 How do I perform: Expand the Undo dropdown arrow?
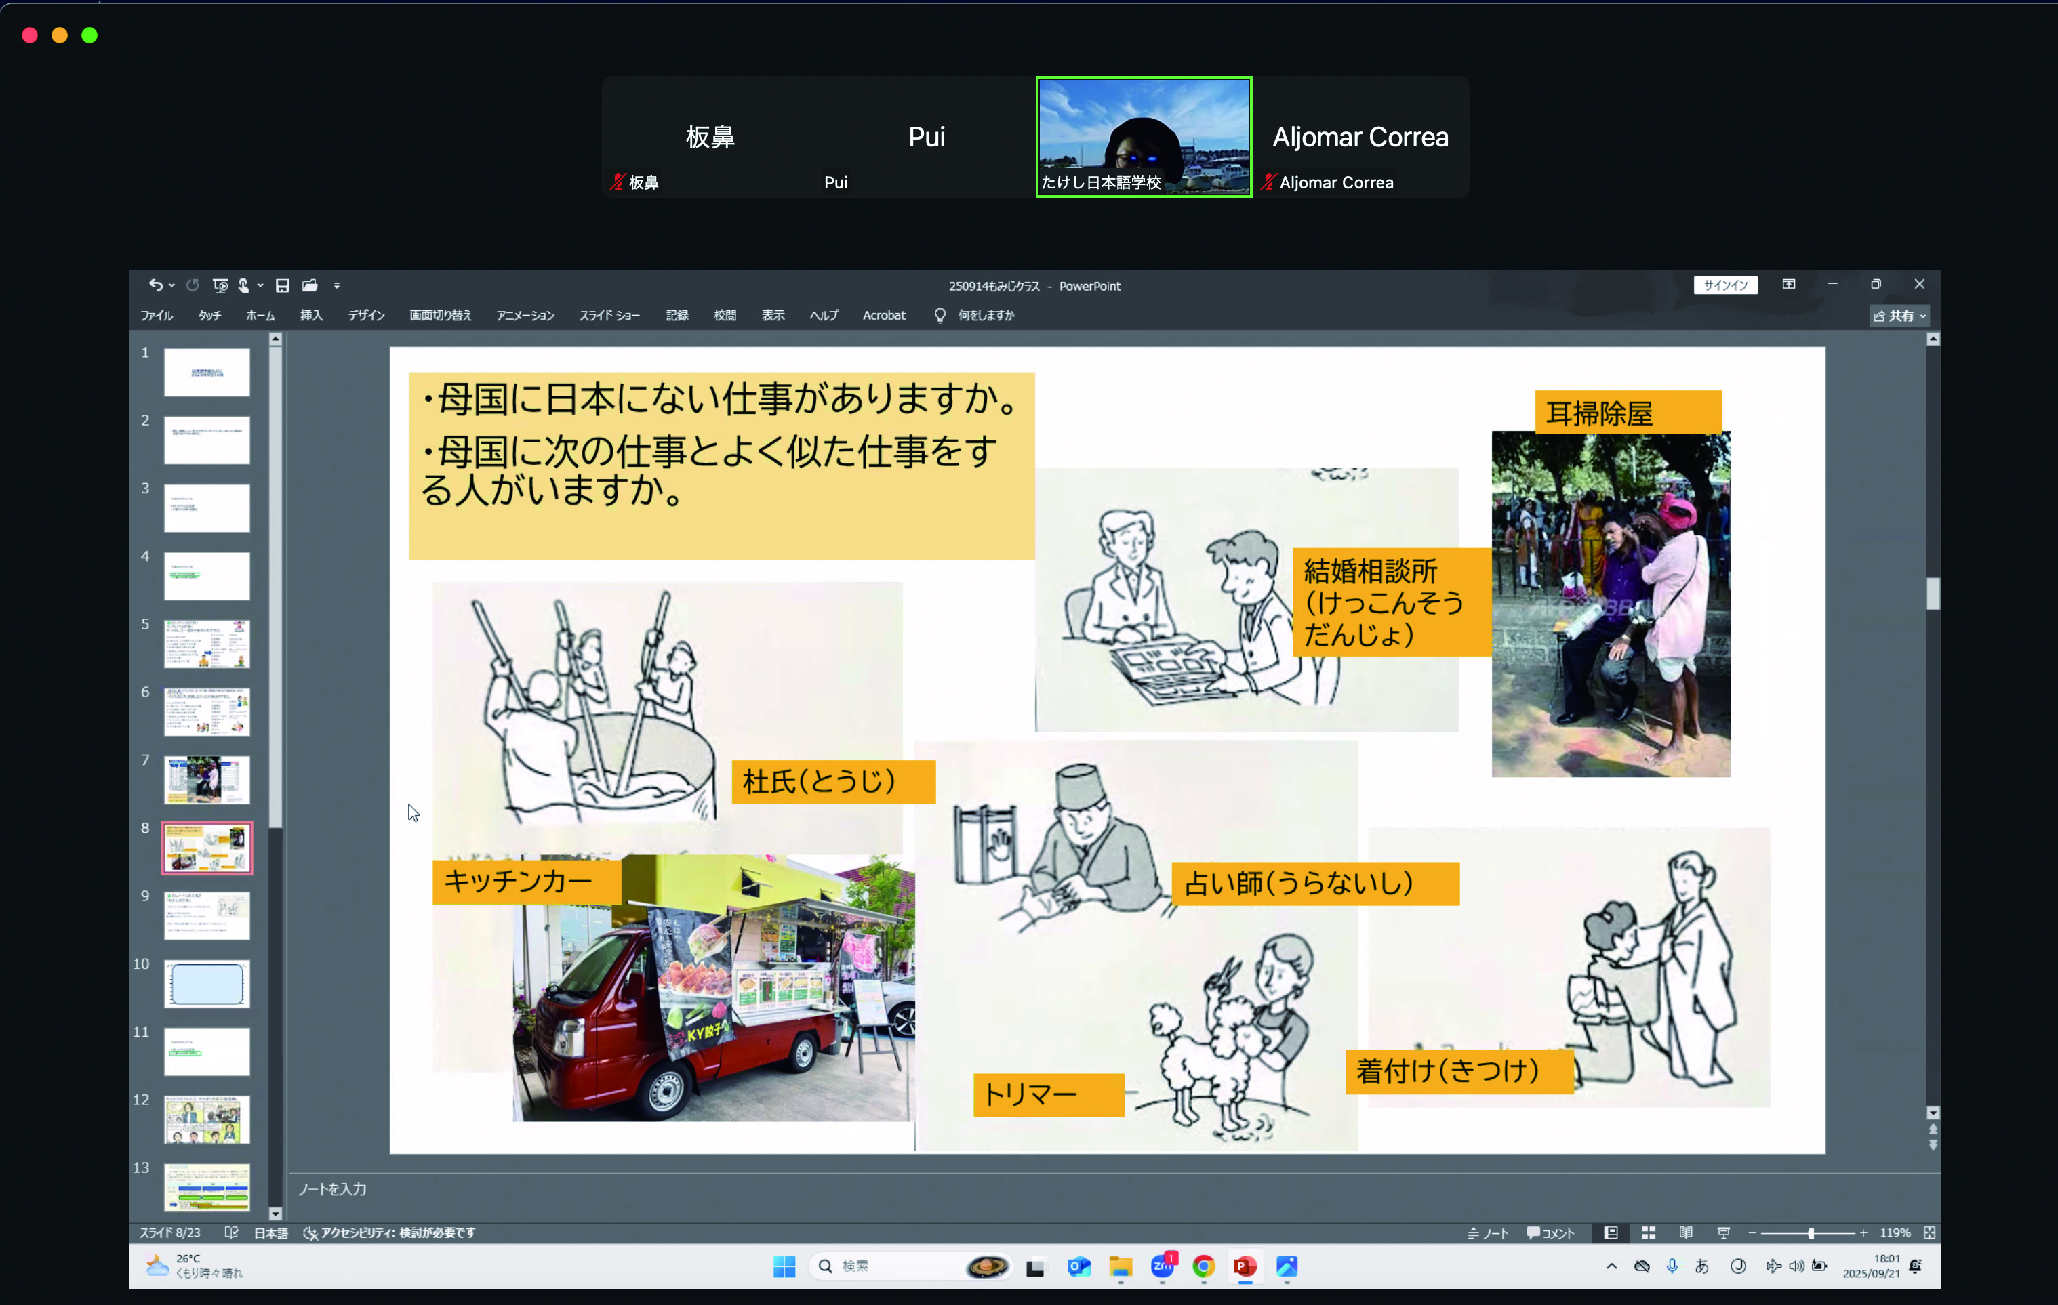tap(171, 285)
